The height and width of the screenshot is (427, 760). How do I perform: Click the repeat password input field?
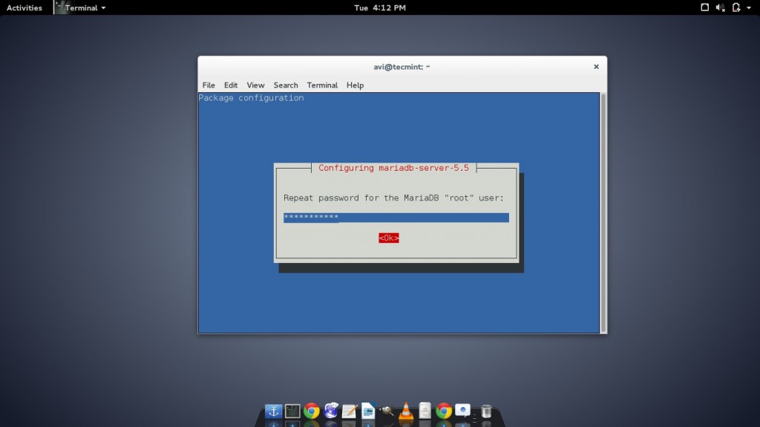[x=396, y=218]
